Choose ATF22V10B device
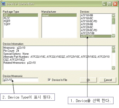 87,33
